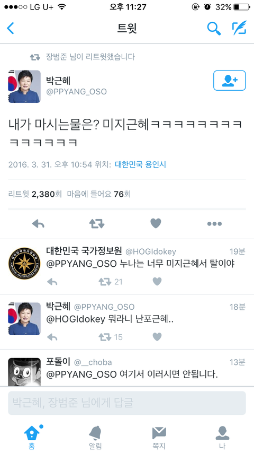Switch to the 쪽지 messages tab

click(159, 438)
